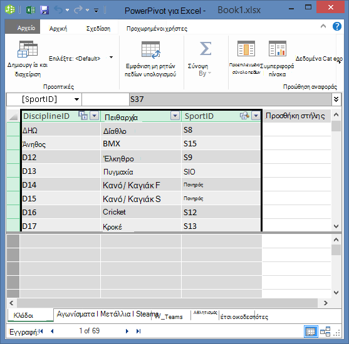This screenshot has height=344, width=349.
Task: Click the ribbon overflow arrow at right edge
Action: (339, 62)
